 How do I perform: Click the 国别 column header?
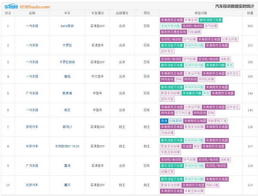[147, 13]
